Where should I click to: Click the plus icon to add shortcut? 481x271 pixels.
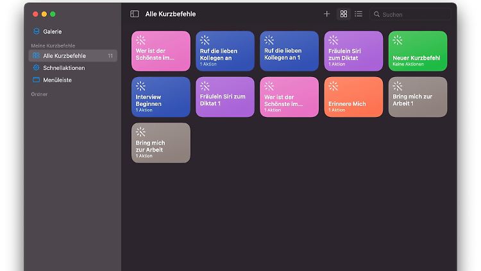326,13
